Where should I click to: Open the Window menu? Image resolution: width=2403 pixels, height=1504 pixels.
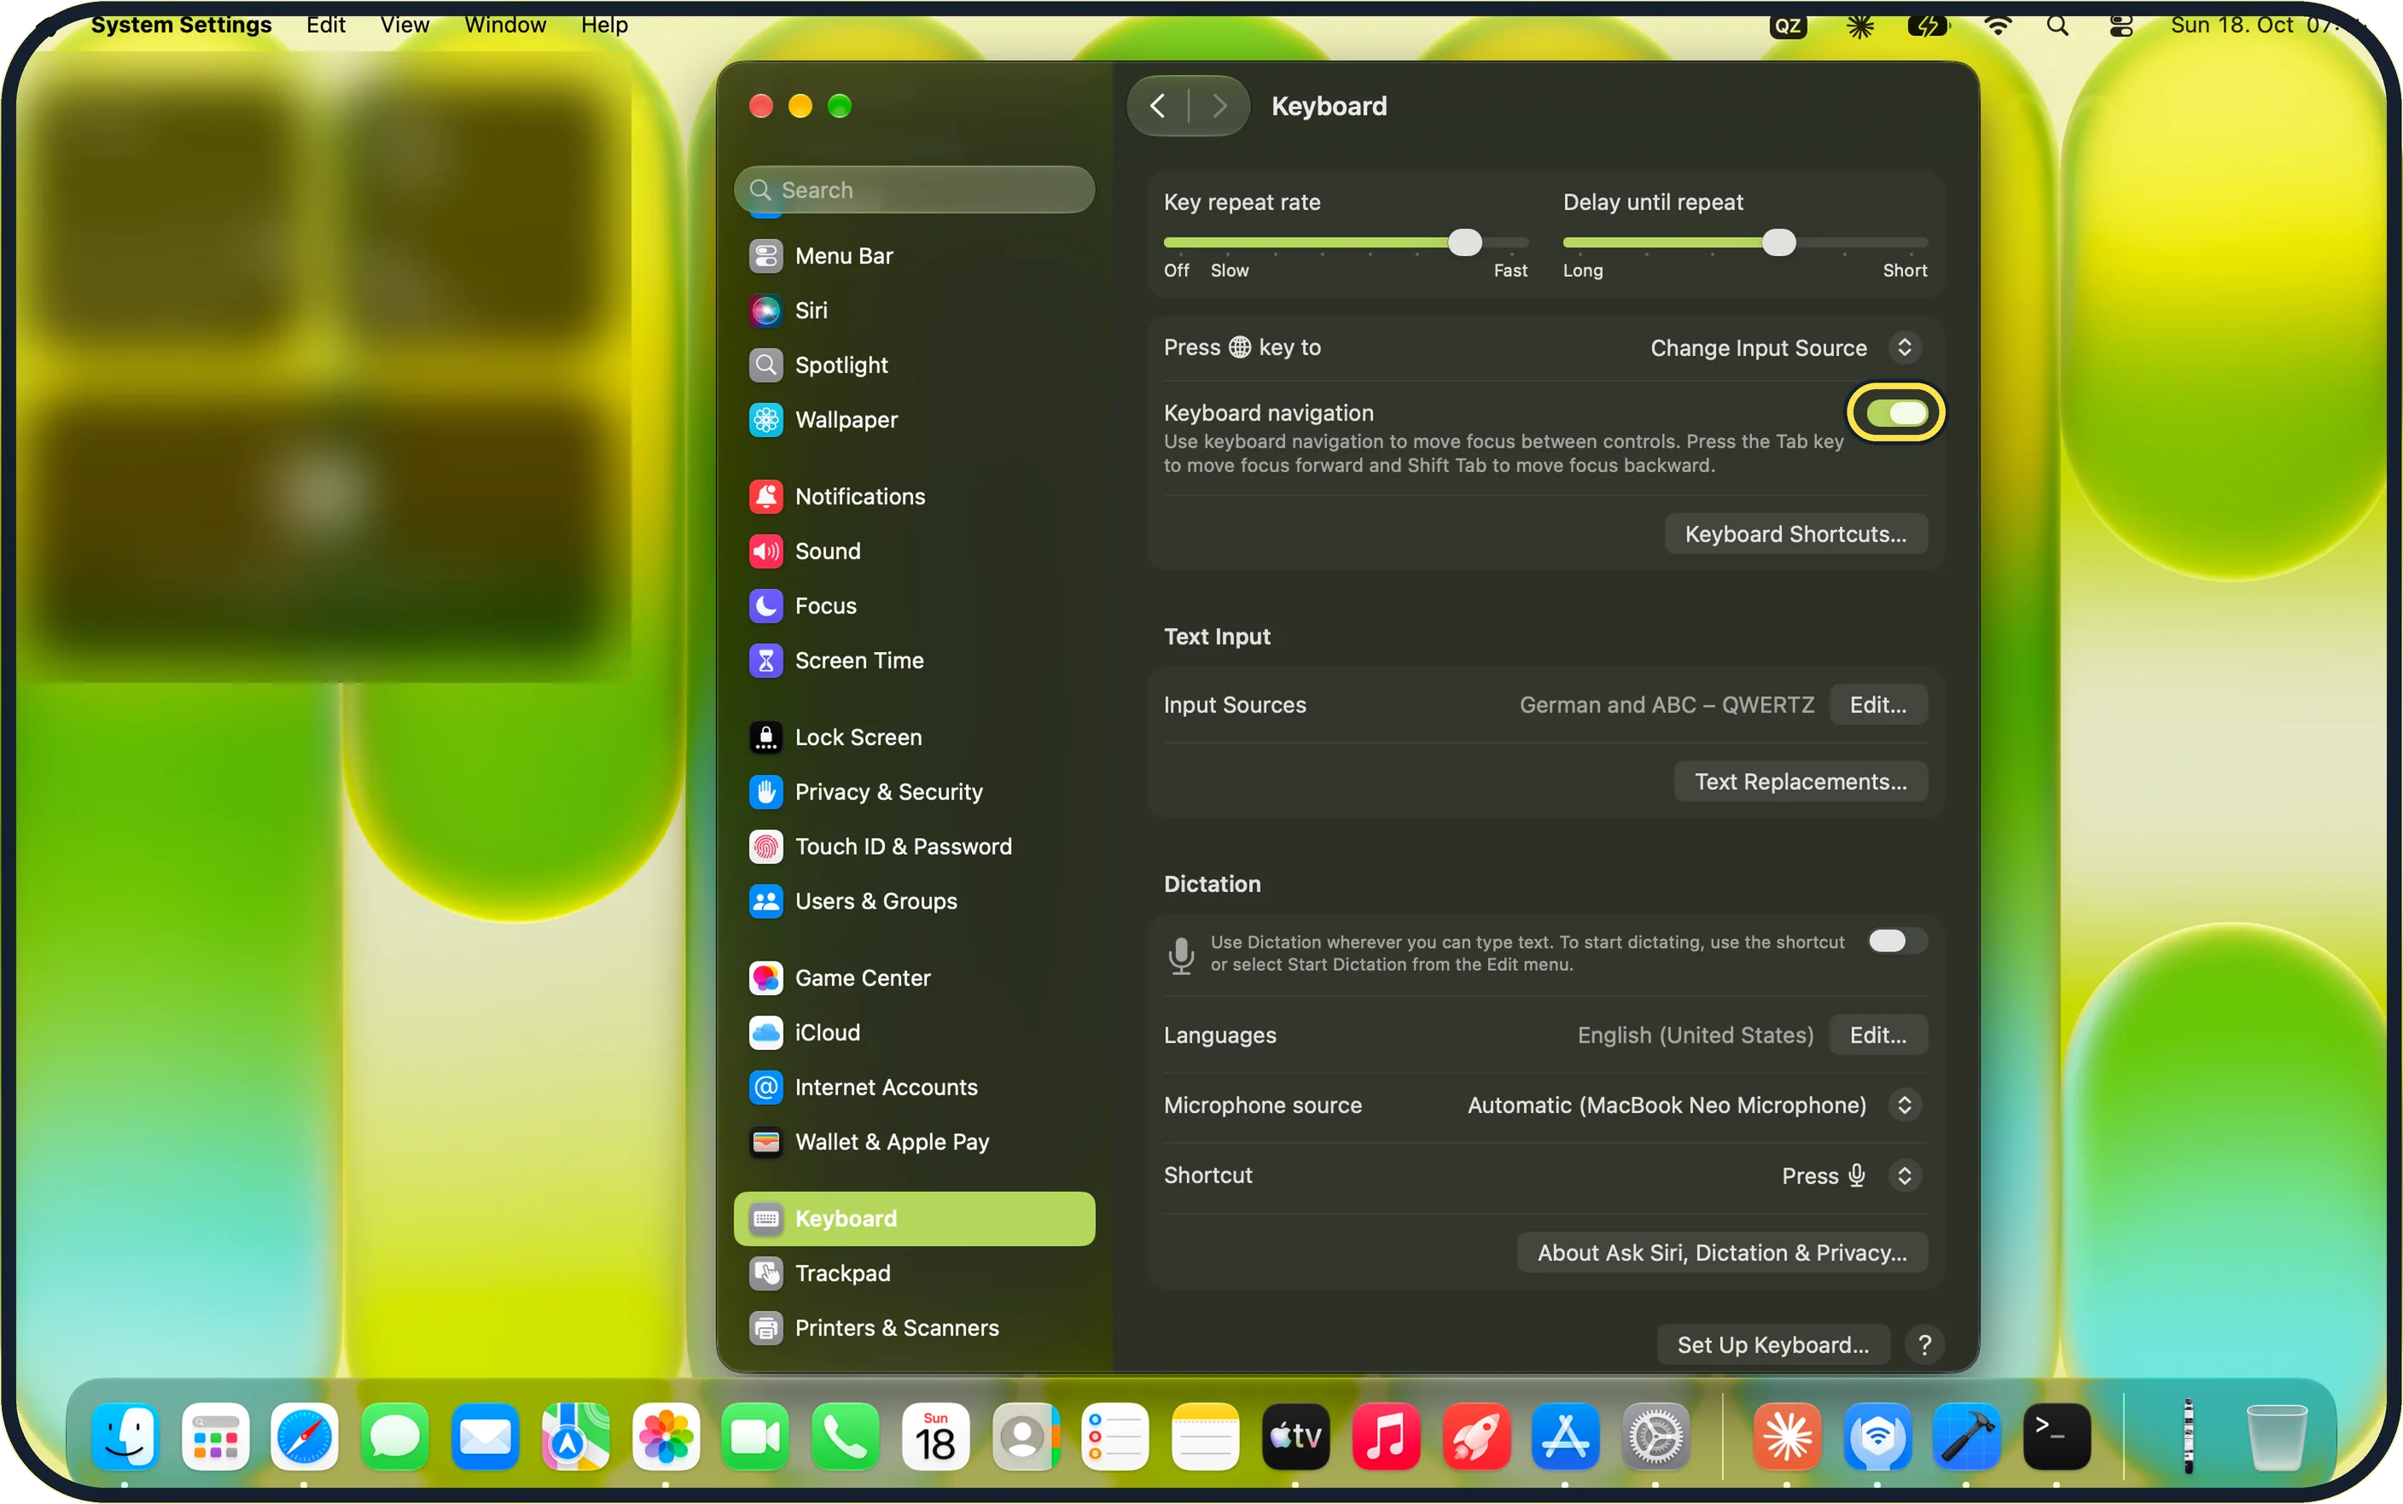pos(505,25)
